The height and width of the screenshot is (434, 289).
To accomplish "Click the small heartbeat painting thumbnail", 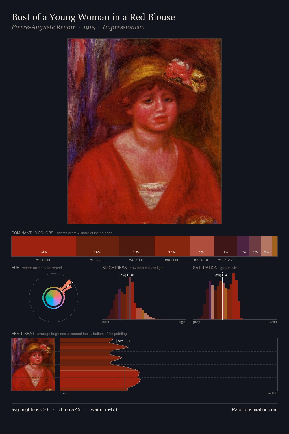I will [34, 364].
